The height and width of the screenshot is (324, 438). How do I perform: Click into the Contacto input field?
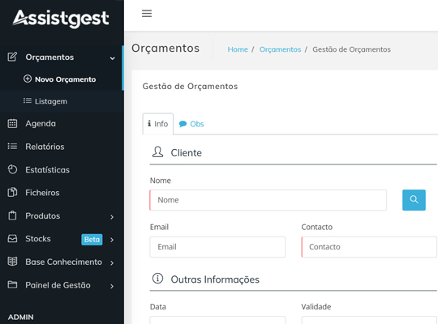(369, 247)
